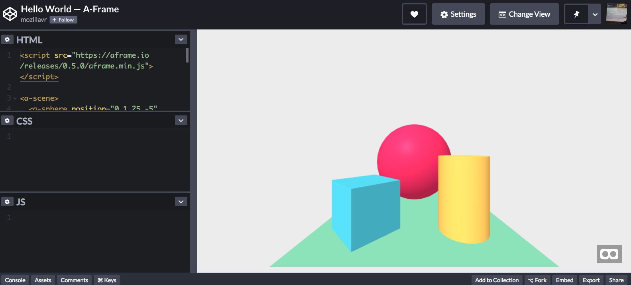Expand the CSS panel dropdown chevron

[181, 121]
